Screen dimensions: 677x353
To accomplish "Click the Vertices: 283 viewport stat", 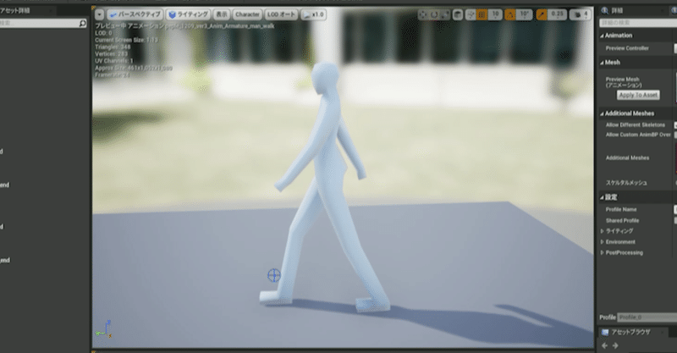I will pos(112,54).
